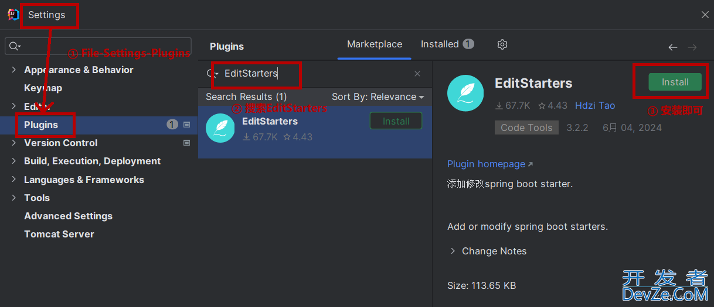Select Keymap in the settings tree
The height and width of the screenshot is (307, 714).
[43, 88]
